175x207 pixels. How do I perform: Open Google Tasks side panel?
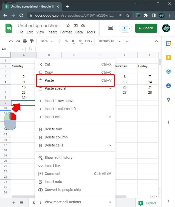click(168, 72)
